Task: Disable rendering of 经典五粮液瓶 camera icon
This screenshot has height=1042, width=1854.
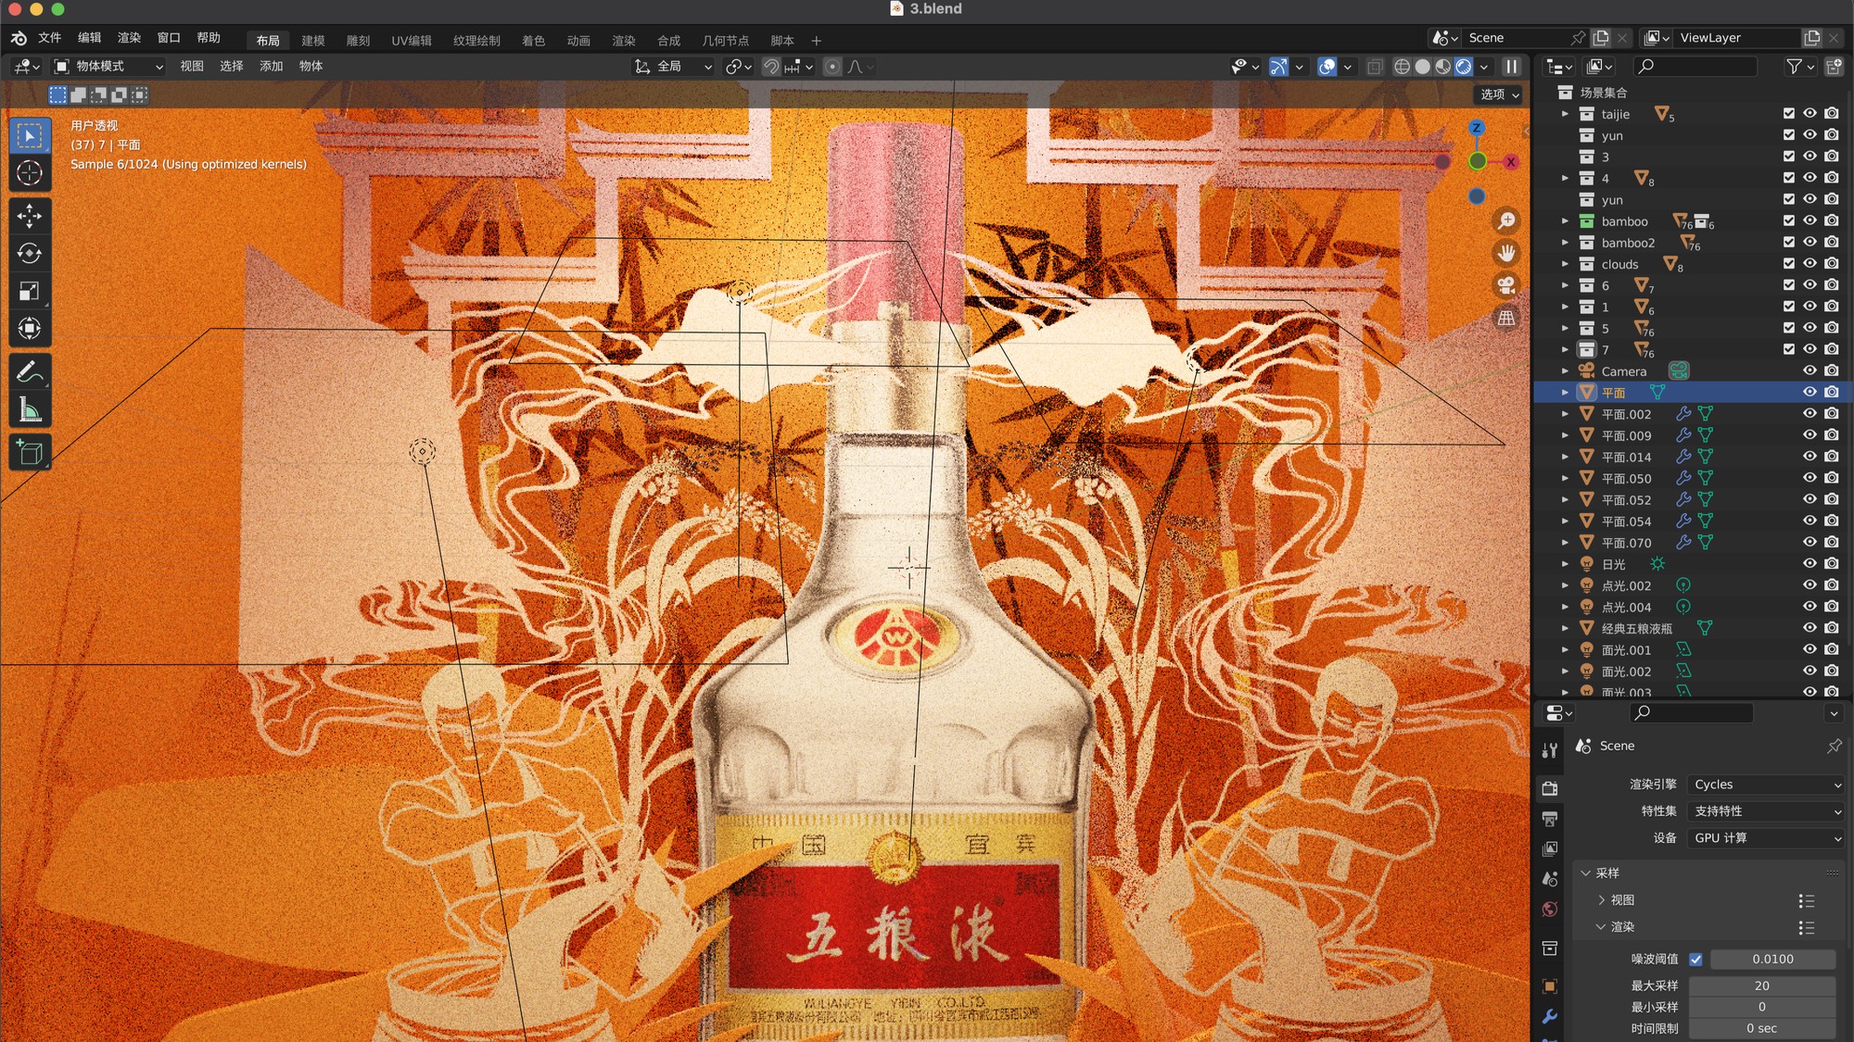Action: click(x=1832, y=628)
